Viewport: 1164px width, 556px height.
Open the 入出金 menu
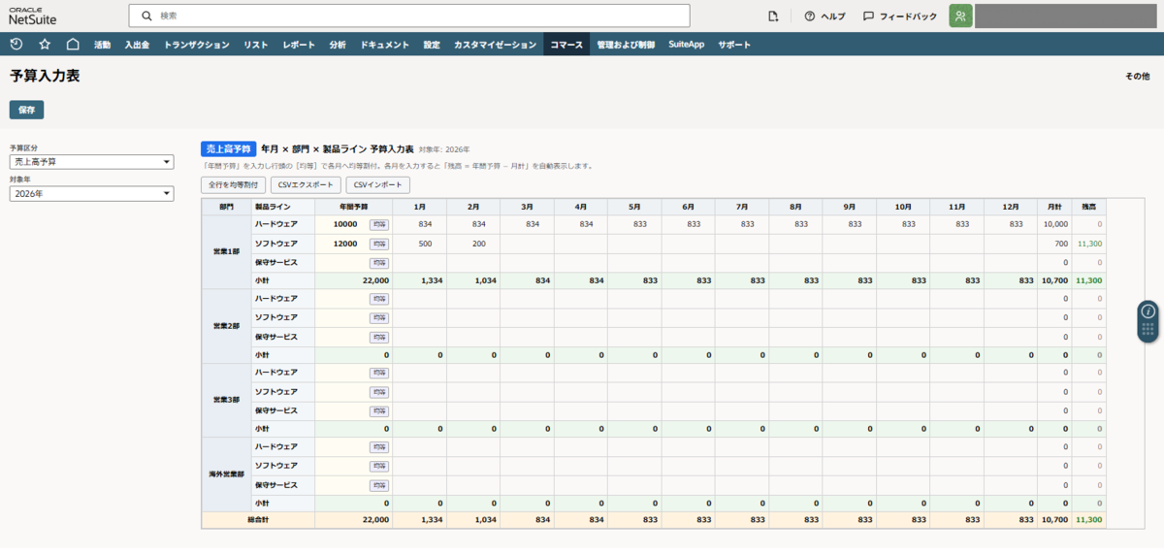[137, 45]
